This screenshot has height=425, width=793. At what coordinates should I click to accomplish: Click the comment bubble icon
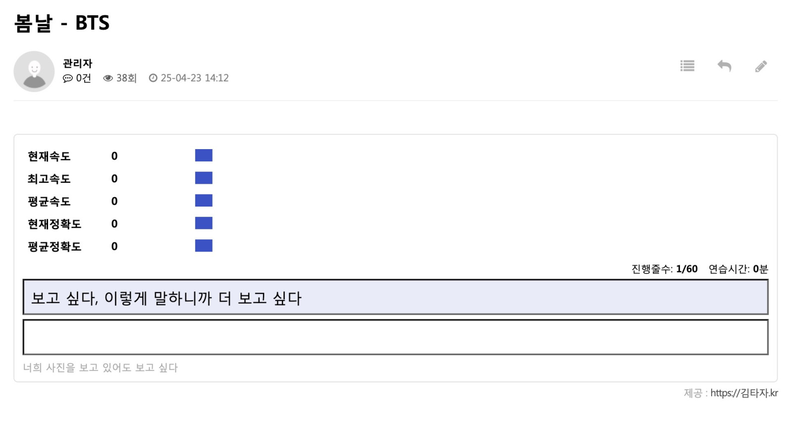coord(67,78)
